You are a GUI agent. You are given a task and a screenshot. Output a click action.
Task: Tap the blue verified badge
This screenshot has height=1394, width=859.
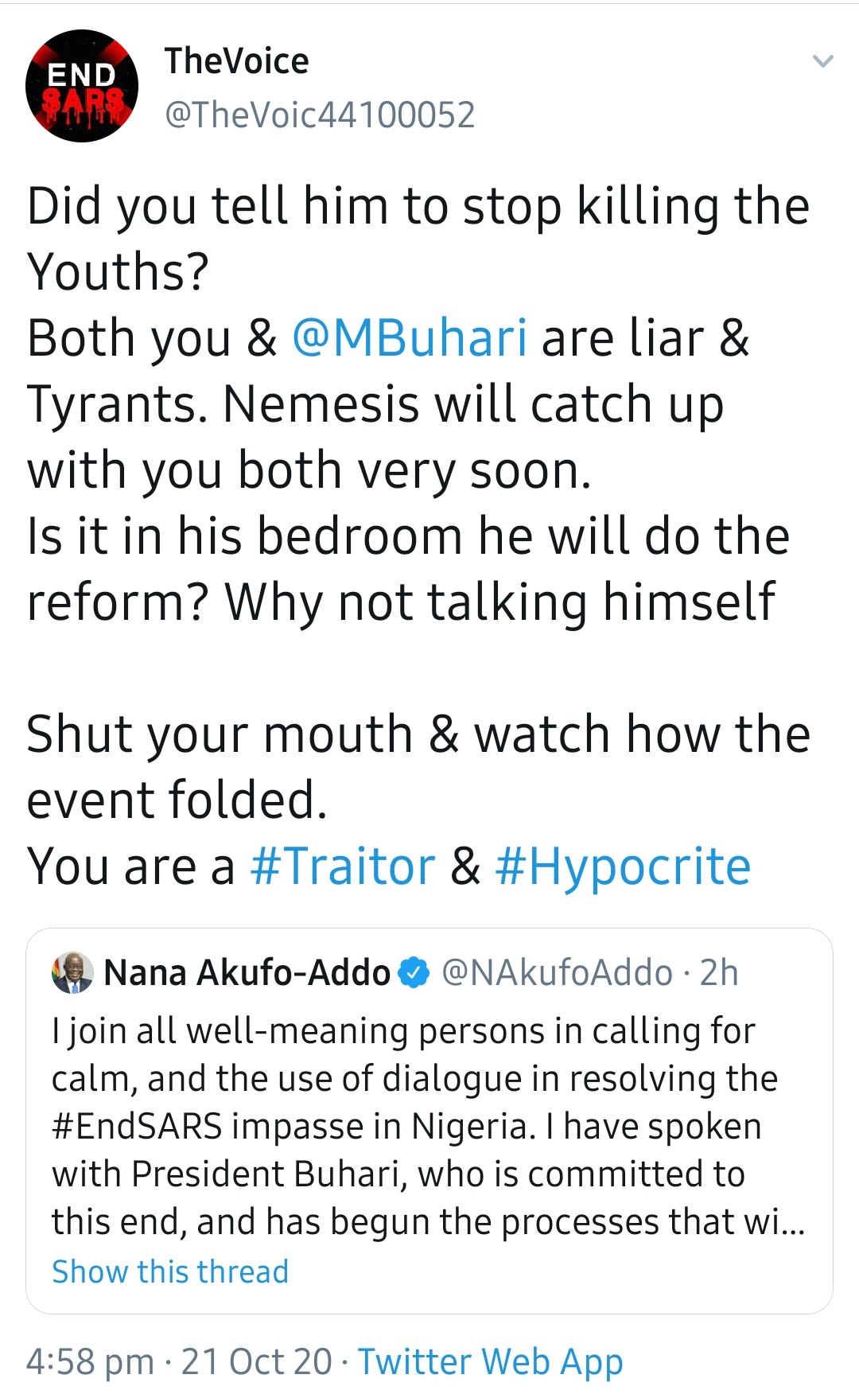414,972
